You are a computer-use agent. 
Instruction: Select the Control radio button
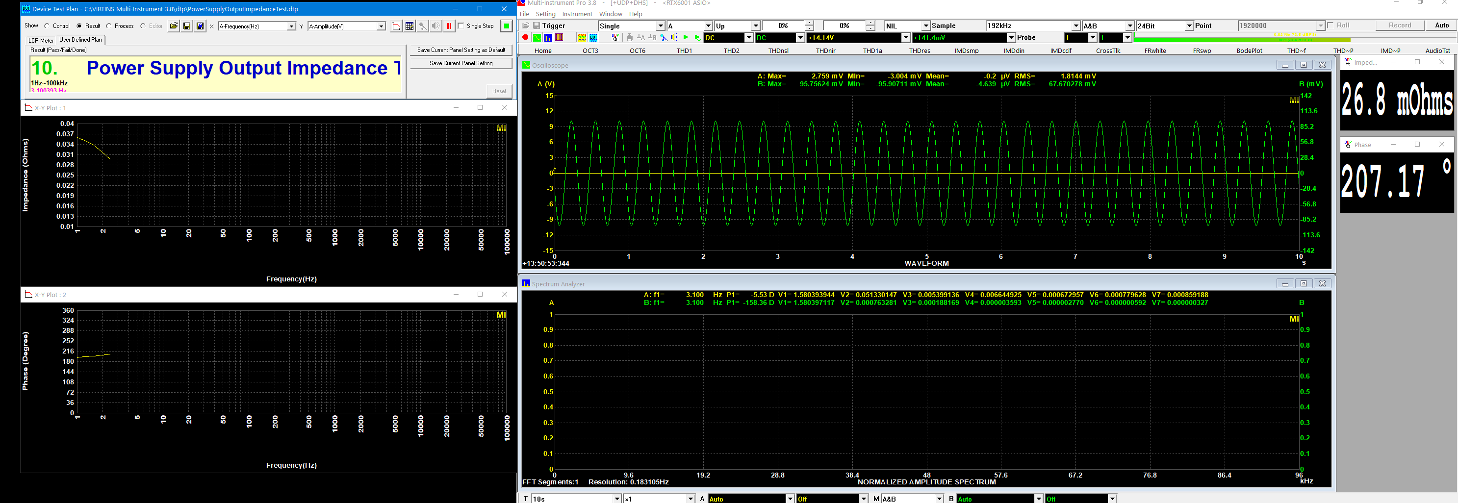[x=48, y=26]
